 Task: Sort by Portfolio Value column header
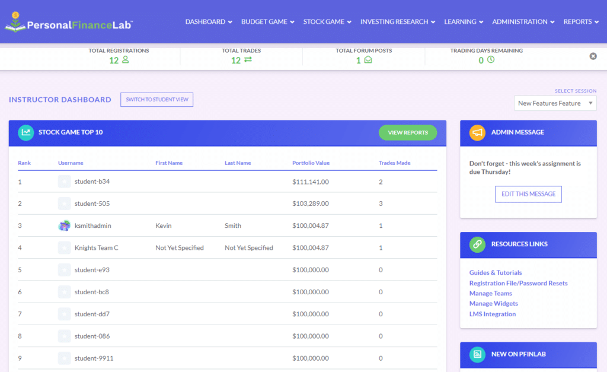click(x=311, y=163)
